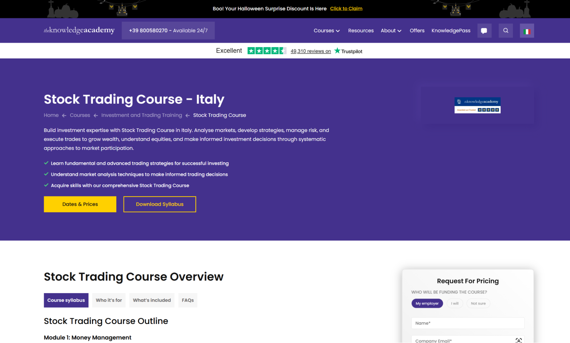Click the Download Syllabus button

(160, 204)
